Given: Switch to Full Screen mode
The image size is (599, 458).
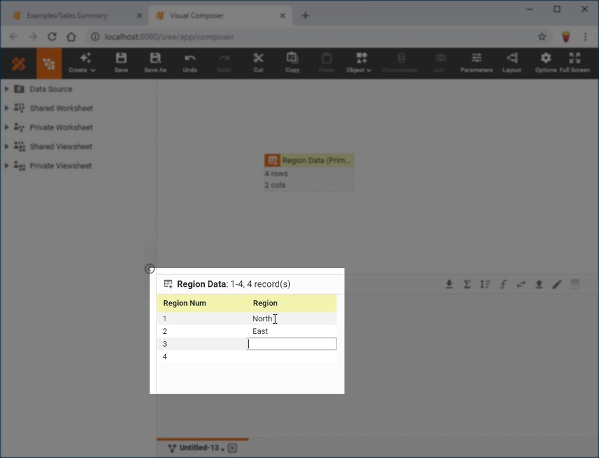Looking at the screenshot, I should pos(575,63).
